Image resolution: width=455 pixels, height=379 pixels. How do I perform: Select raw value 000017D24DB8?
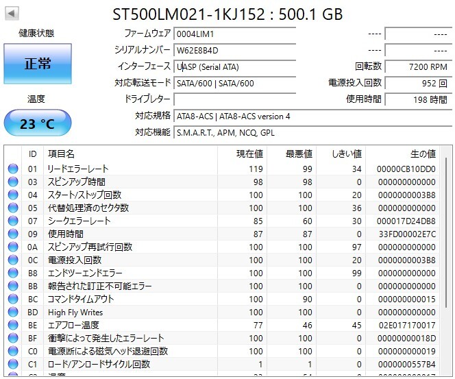coord(406,221)
